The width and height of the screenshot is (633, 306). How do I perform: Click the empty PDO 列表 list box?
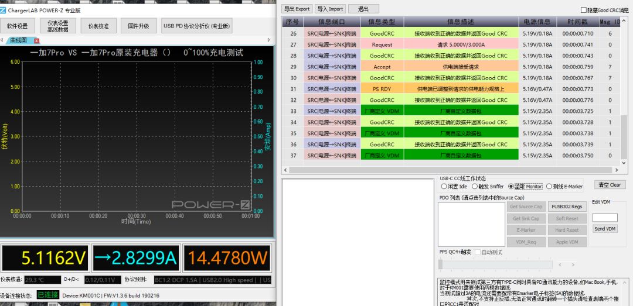pyautogui.click(x=471, y=225)
